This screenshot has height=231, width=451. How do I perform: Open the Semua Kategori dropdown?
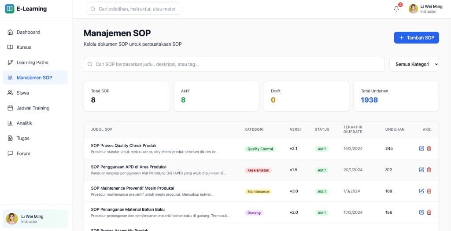pos(414,64)
